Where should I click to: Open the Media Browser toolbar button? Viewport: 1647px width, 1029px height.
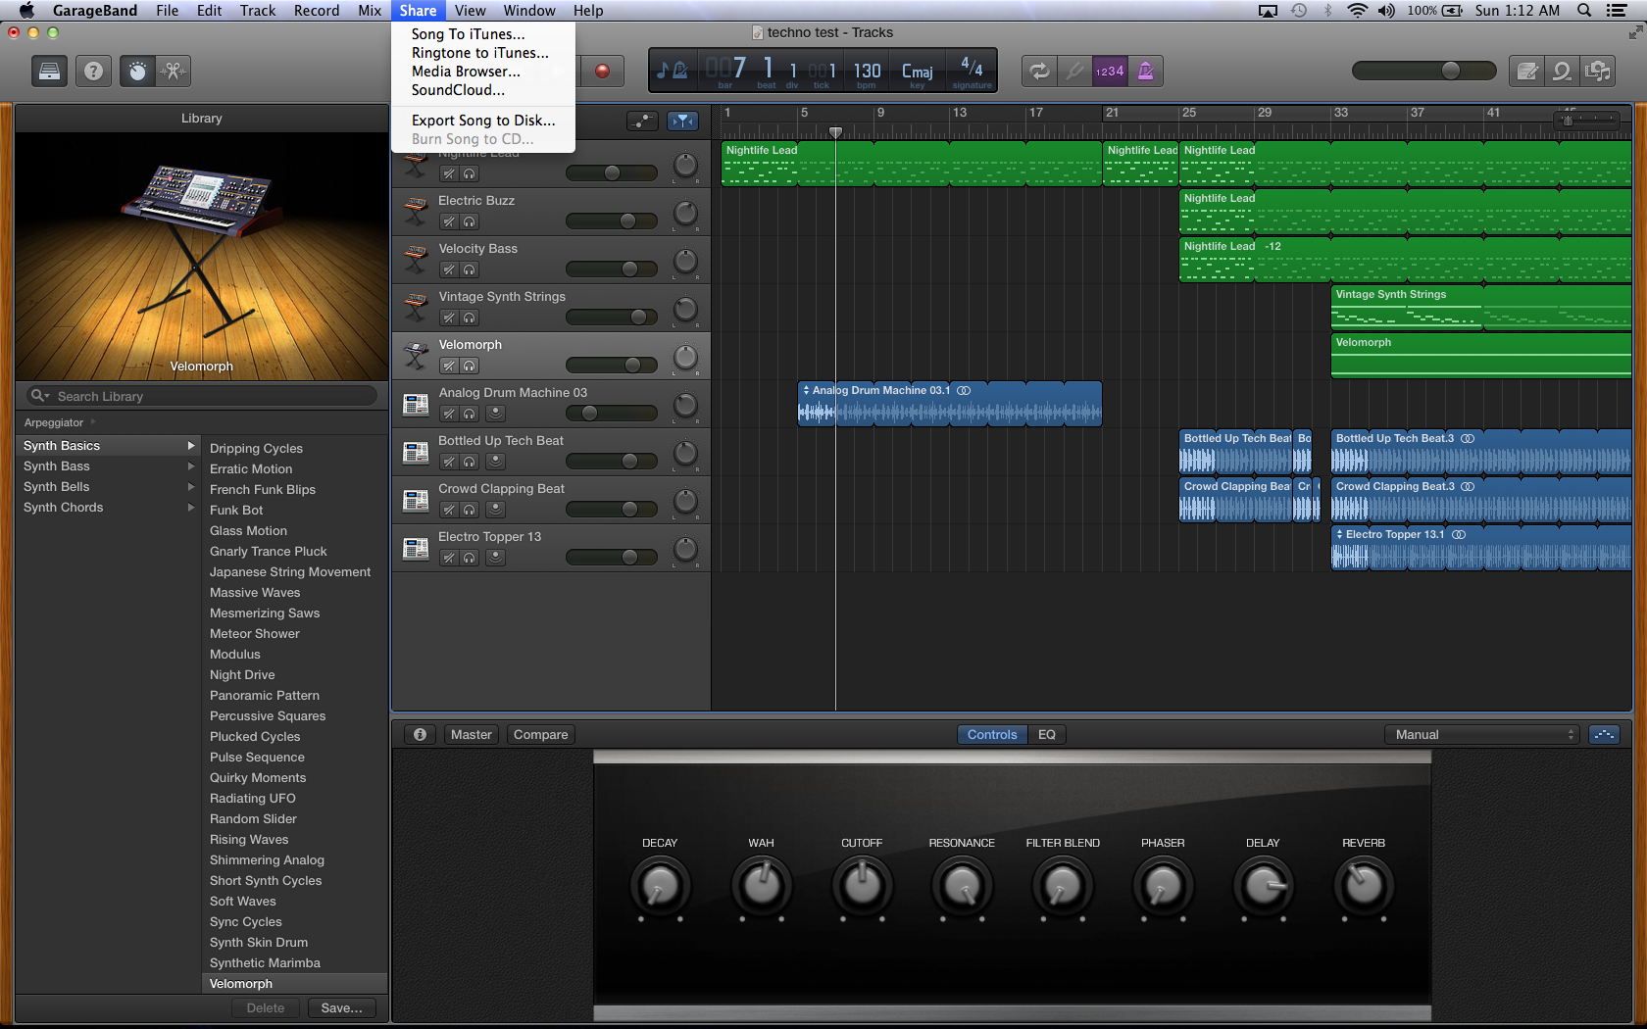[x=1598, y=71]
